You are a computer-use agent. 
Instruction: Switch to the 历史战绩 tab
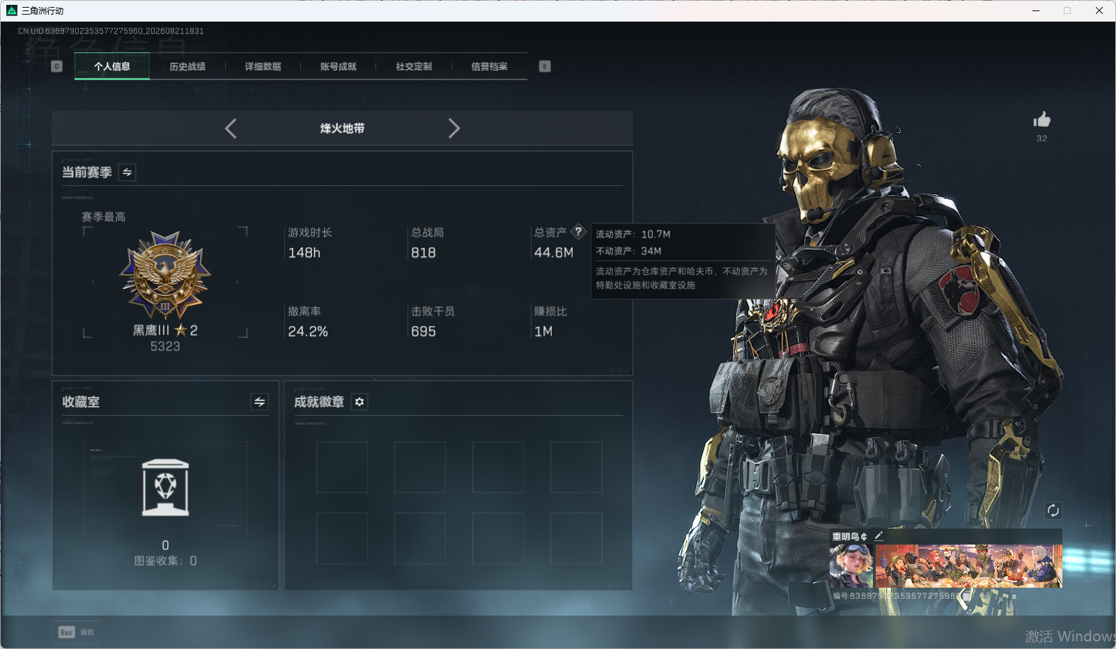click(x=187, y=67)
